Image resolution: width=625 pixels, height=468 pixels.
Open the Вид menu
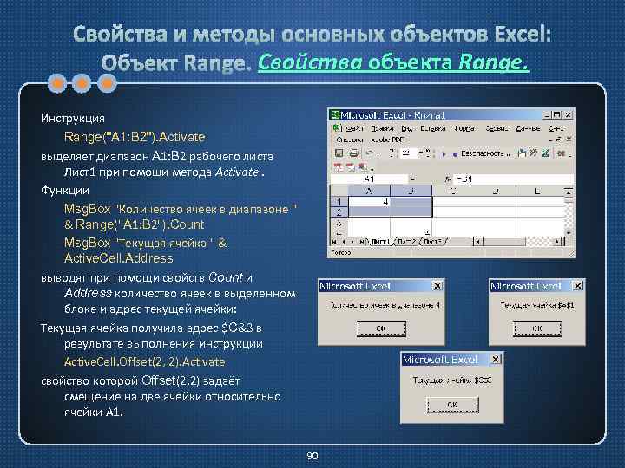[406, 128]
